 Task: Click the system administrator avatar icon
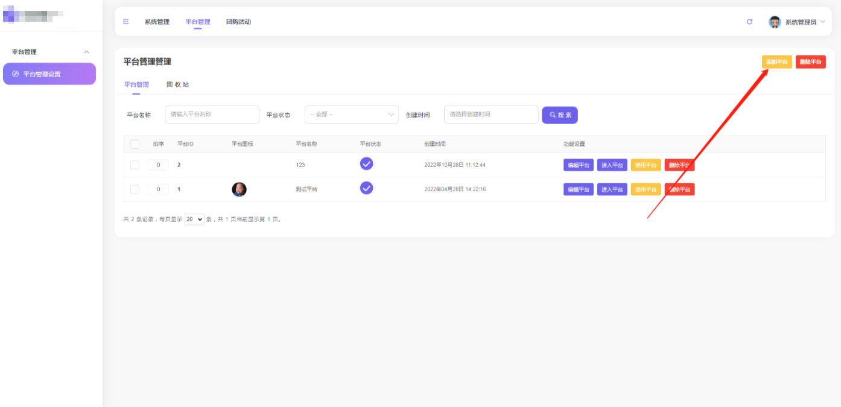pos(775,22)
